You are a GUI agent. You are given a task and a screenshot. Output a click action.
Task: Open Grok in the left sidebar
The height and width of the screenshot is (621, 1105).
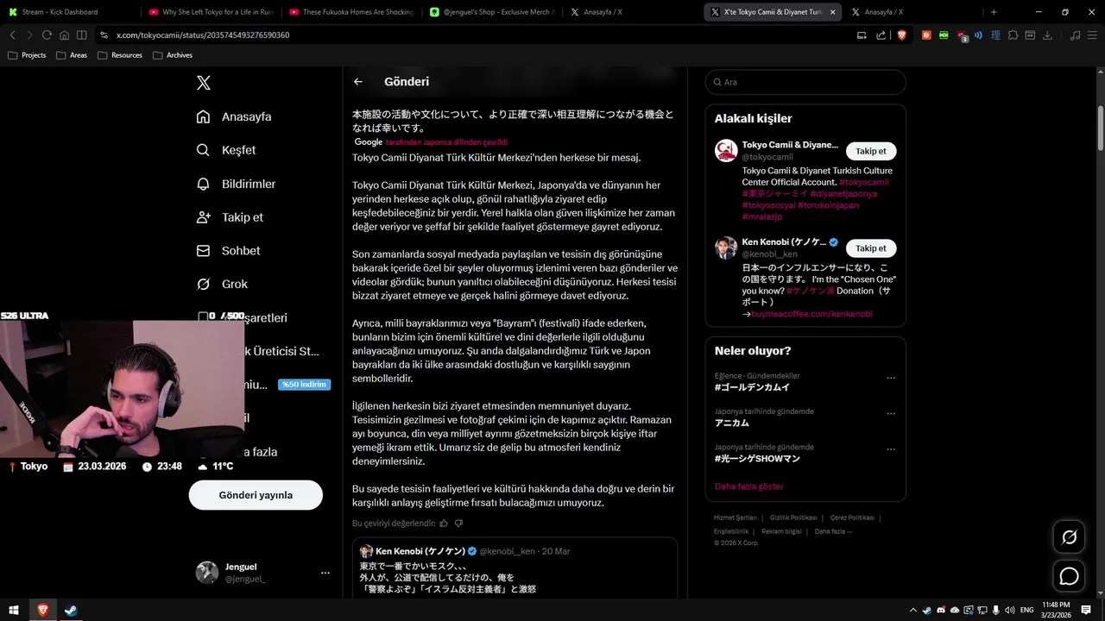pos(223,284)
